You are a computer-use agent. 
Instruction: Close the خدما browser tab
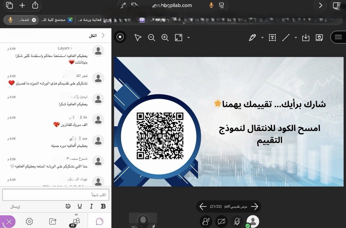tap(34, 20)
